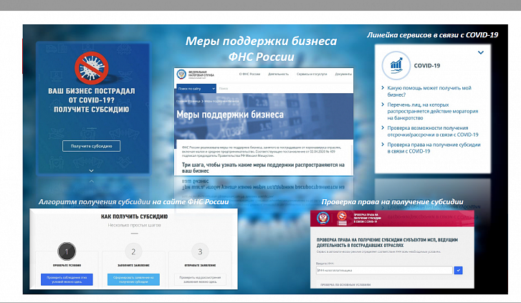Click the FNS emblem logo on website
521x303 pixels.
[181, 74]
